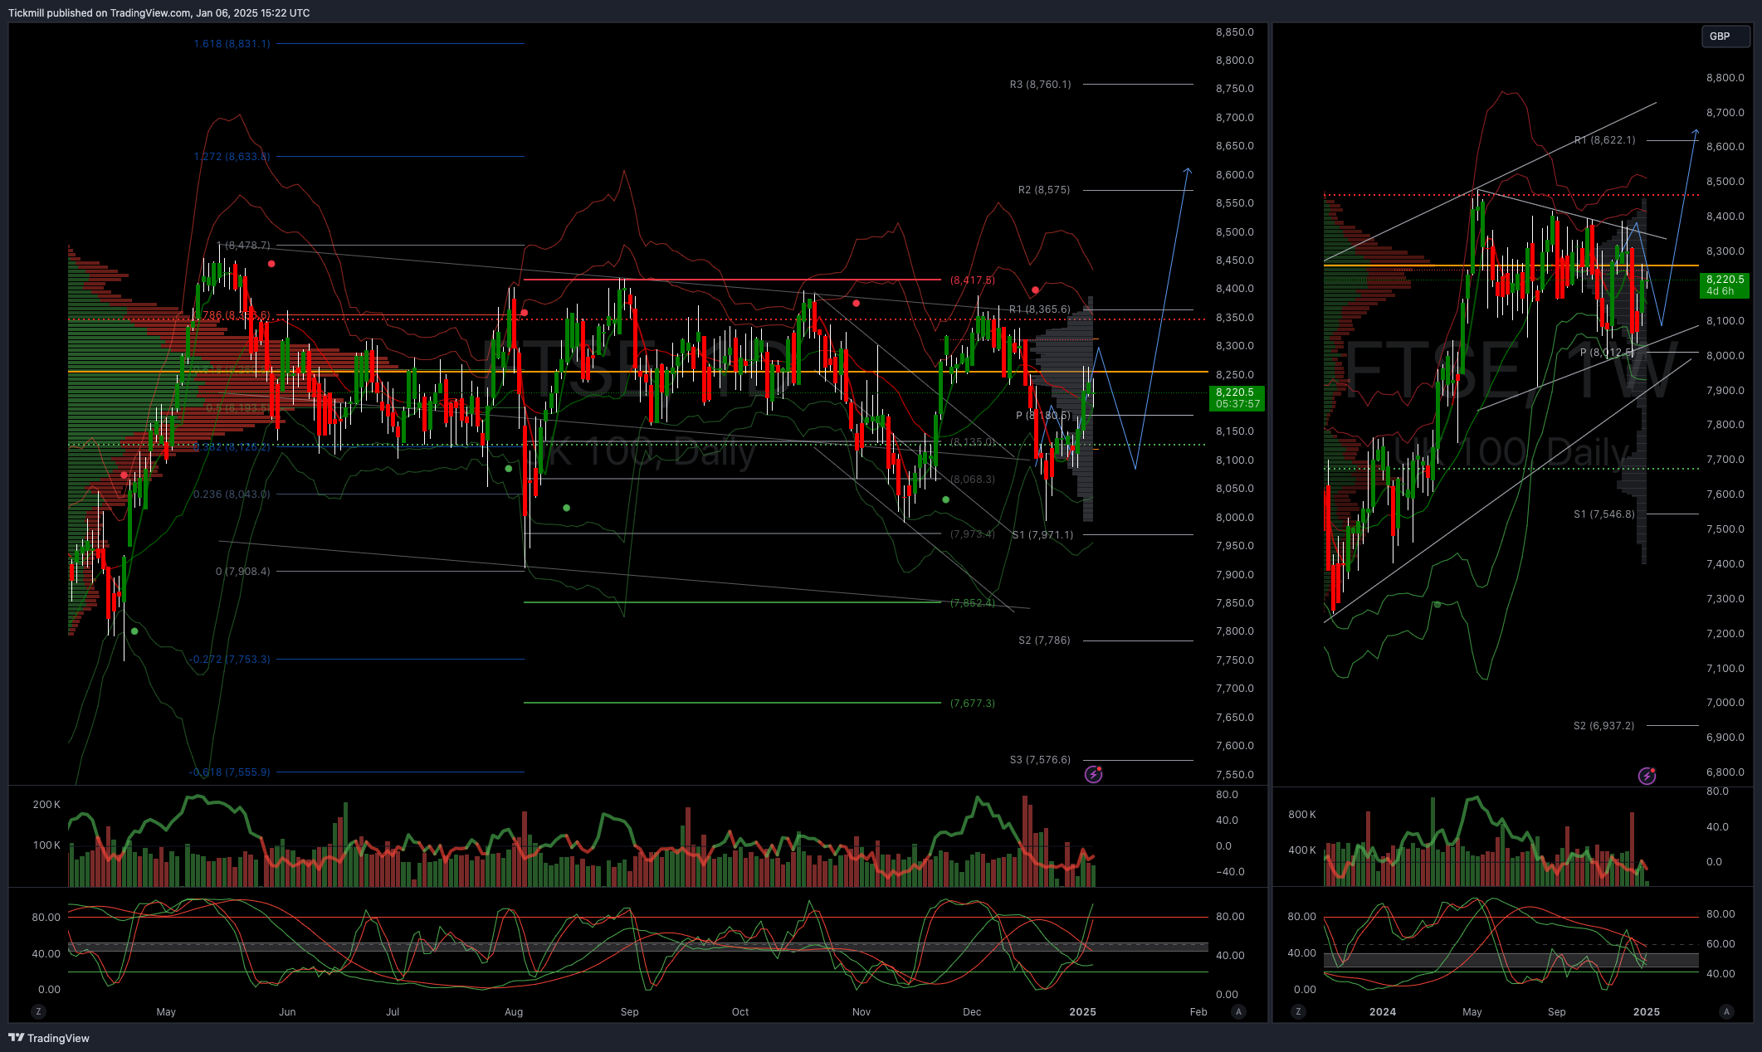The width and height of the screenshot is (1762, 1052).
Task: Click the 2025 label on daily time axis
Action: (x=1083, y=1011)
